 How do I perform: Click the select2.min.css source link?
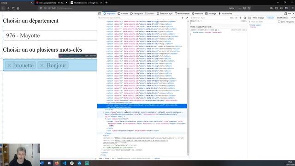239,30
